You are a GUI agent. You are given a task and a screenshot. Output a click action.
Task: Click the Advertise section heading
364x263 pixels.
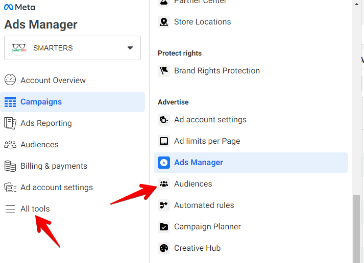click(x=173, y=102)
